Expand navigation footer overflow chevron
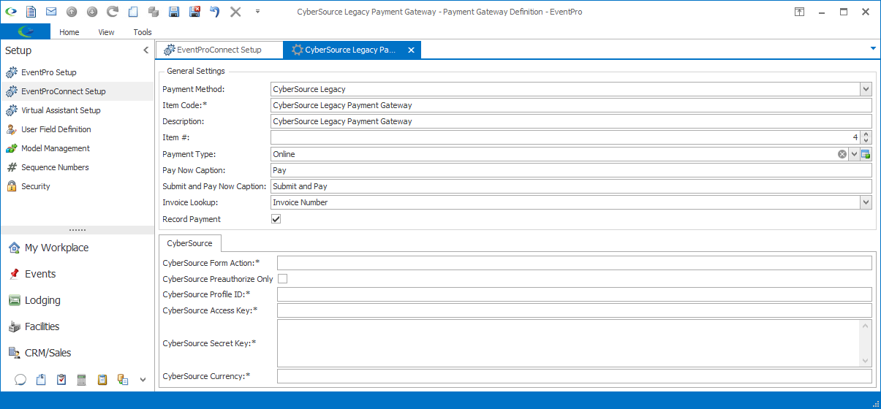 click(x=143, y=380)
